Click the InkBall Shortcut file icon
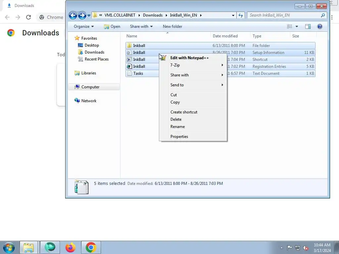Screen dimensions: 339x254 point(129,60)
